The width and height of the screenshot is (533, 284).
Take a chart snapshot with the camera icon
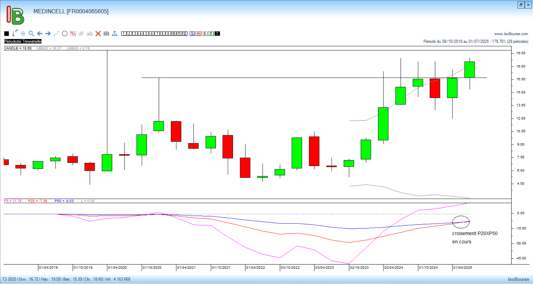pos(106,34)
